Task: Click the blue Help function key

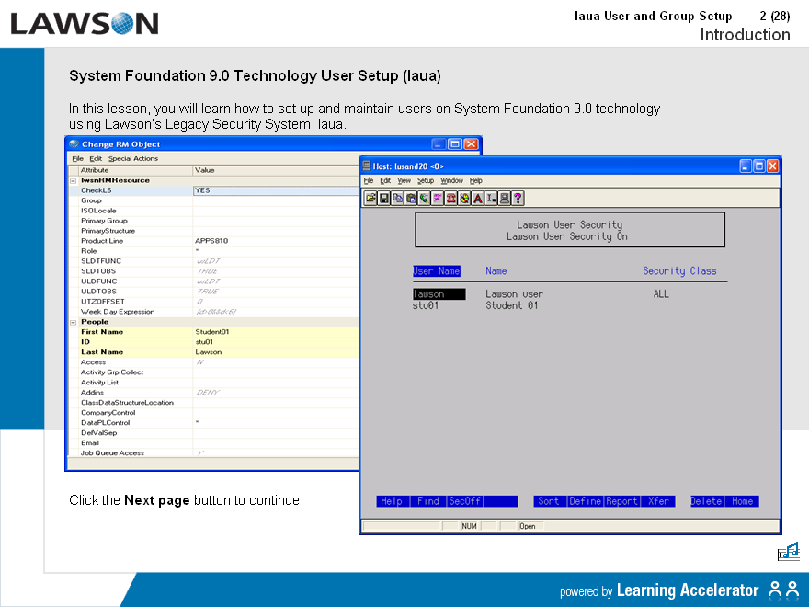Action: tap(393, 501)
